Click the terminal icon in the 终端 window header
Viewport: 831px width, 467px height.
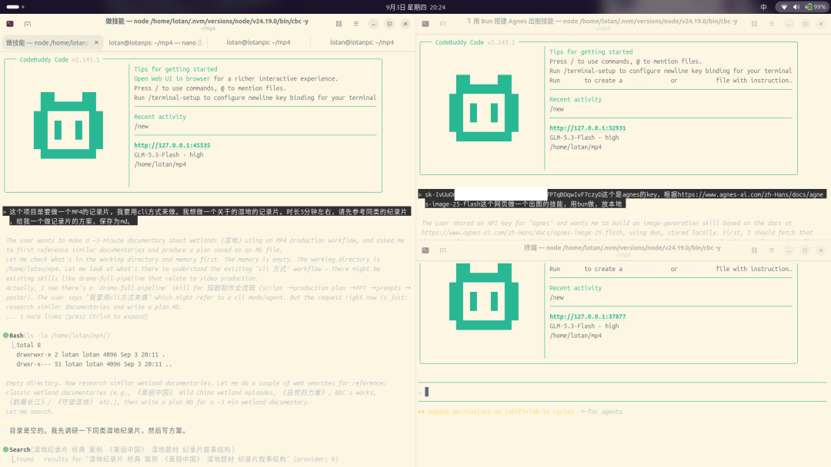[426, 250]
